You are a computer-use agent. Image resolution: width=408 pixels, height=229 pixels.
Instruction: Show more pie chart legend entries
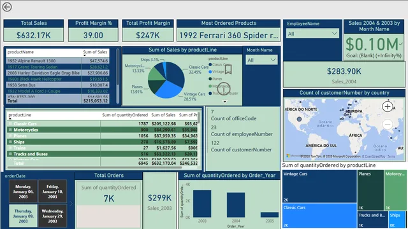225,102
